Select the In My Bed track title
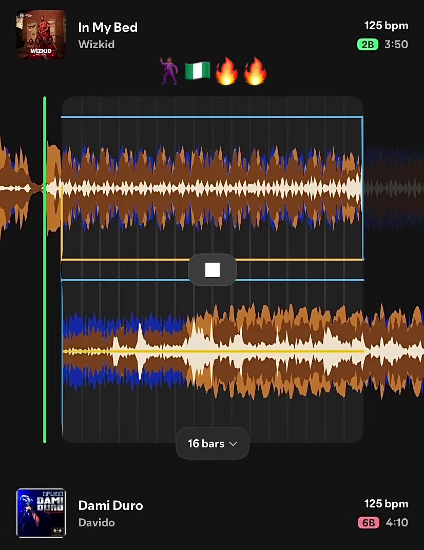Viewport: 424px width, 550px height. pos(108,27)
